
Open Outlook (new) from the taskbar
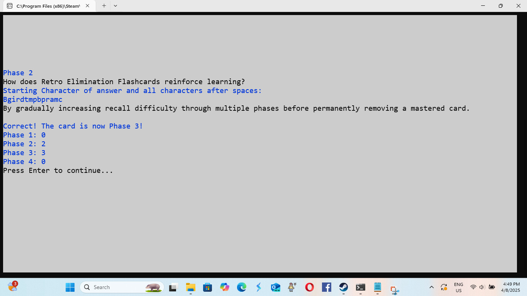tap(275, 287)
